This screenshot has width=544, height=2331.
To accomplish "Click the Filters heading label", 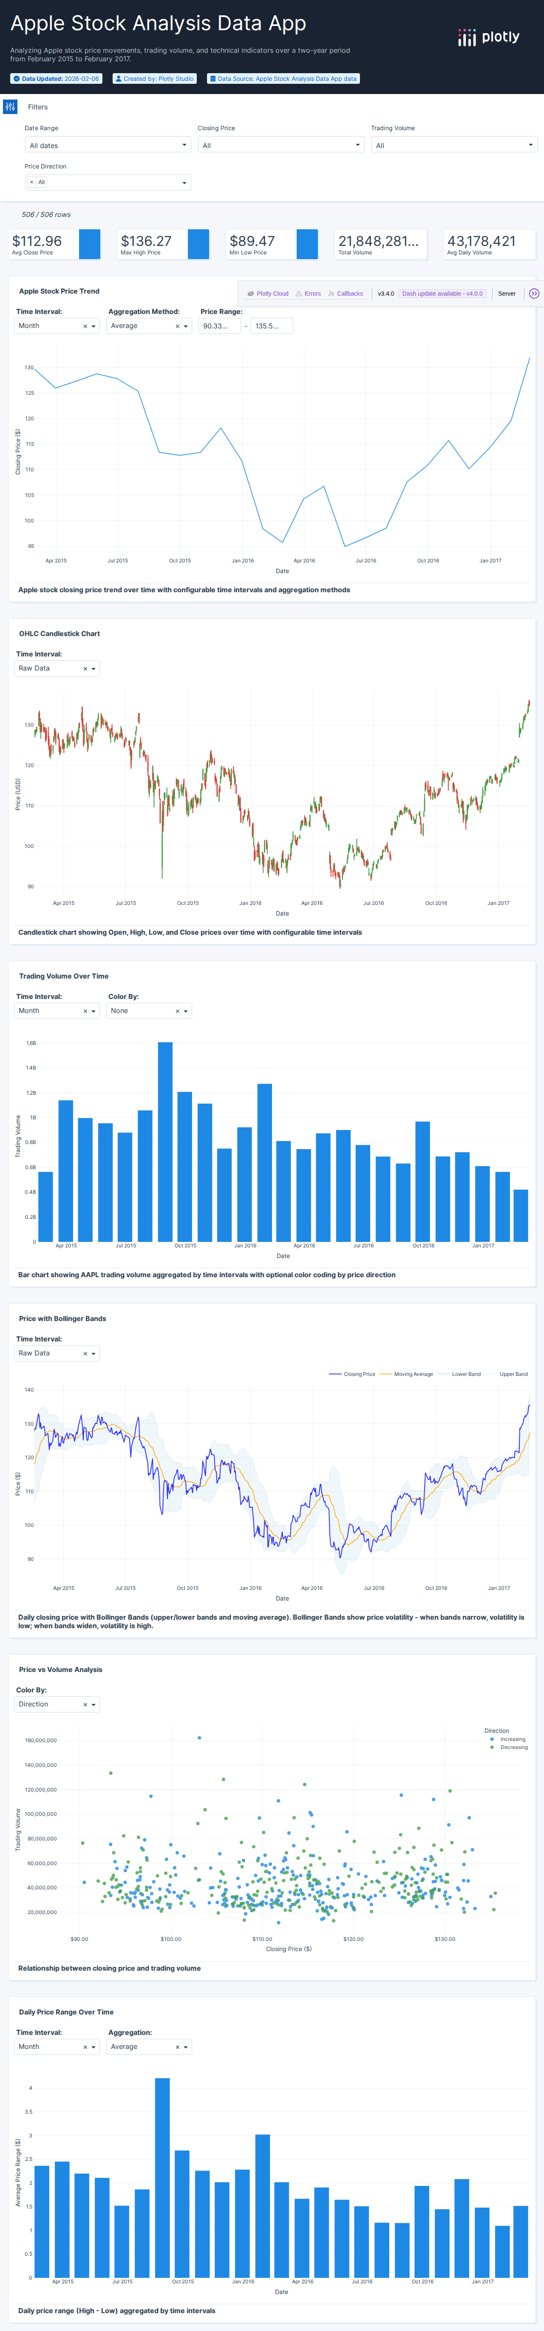I will pyautogui.click(x=38, y=107).
